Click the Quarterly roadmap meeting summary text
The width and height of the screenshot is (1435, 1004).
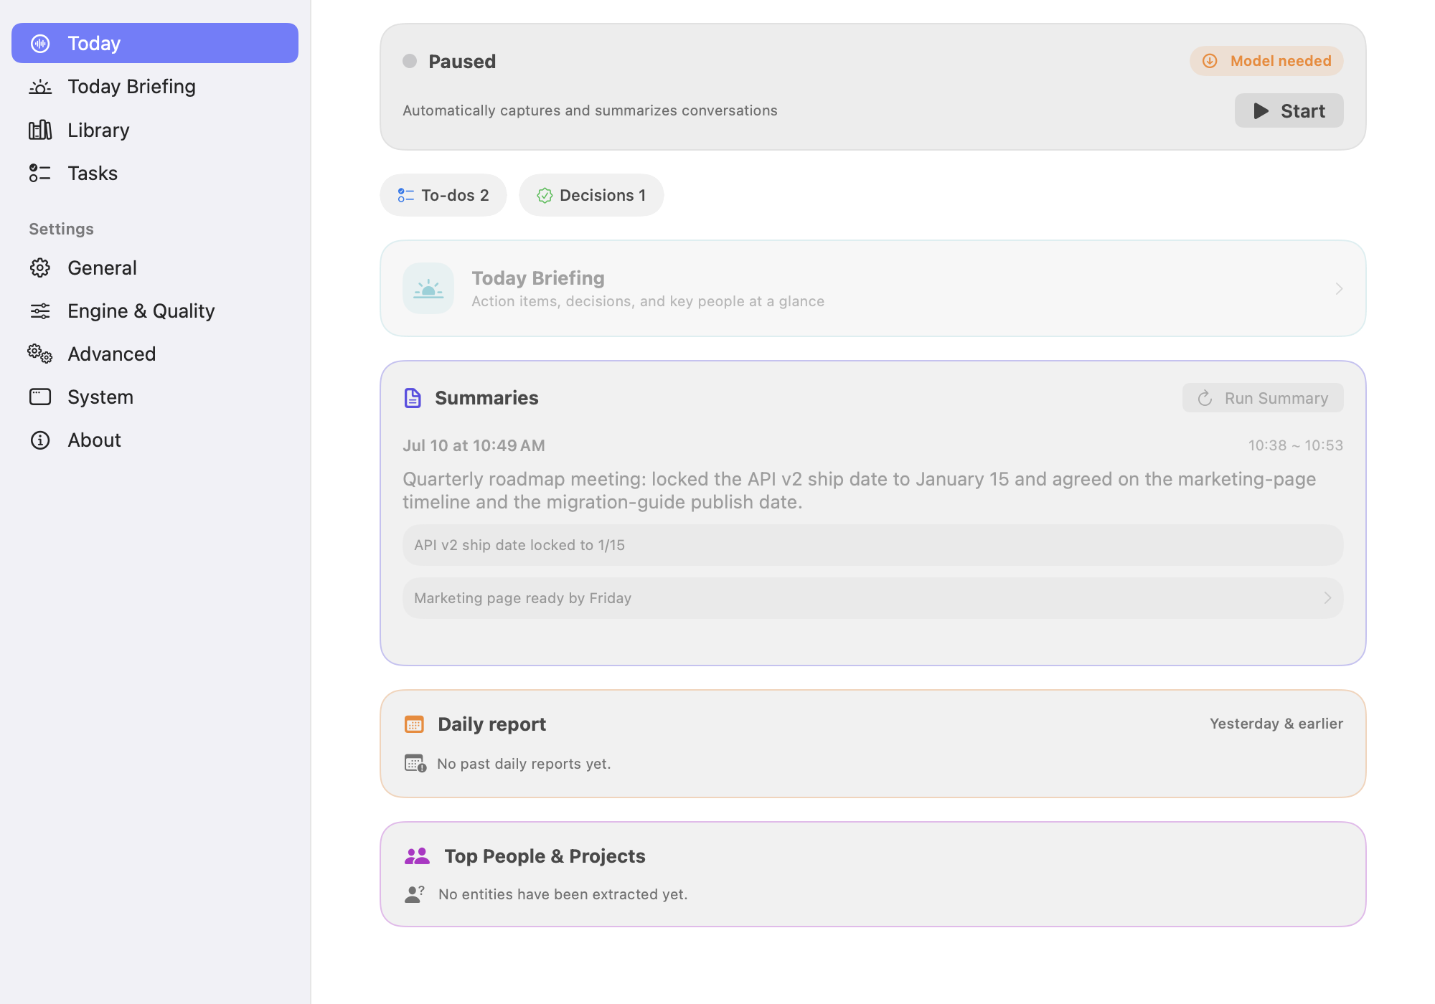(x=860, y=491)
